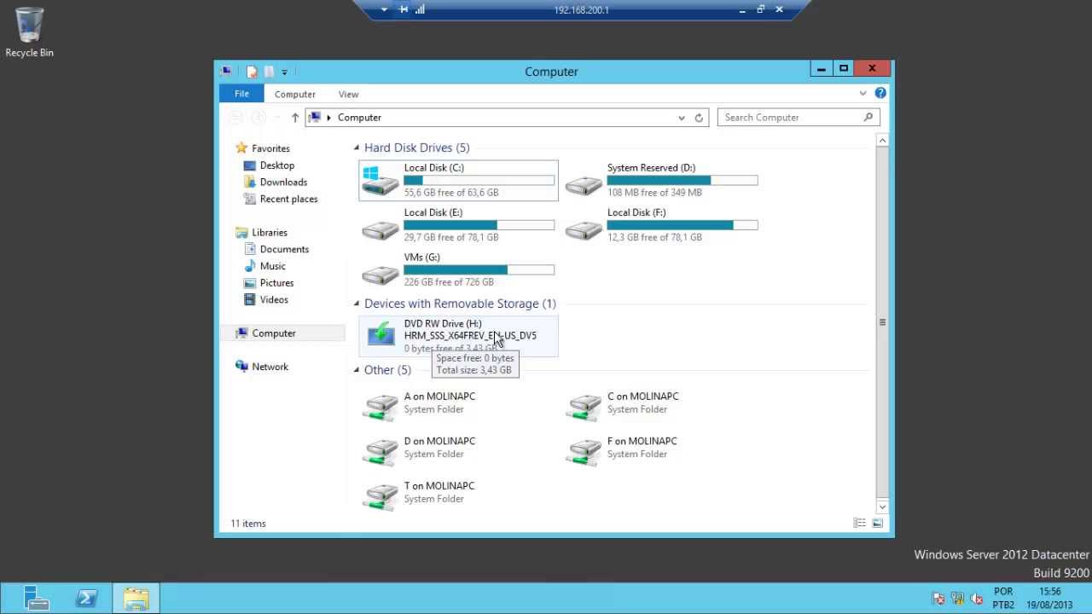The height and width of the screenshot is (614, 1092).
Task: Click the remote session connection signal icon
Action: click(x=420, y=9)
